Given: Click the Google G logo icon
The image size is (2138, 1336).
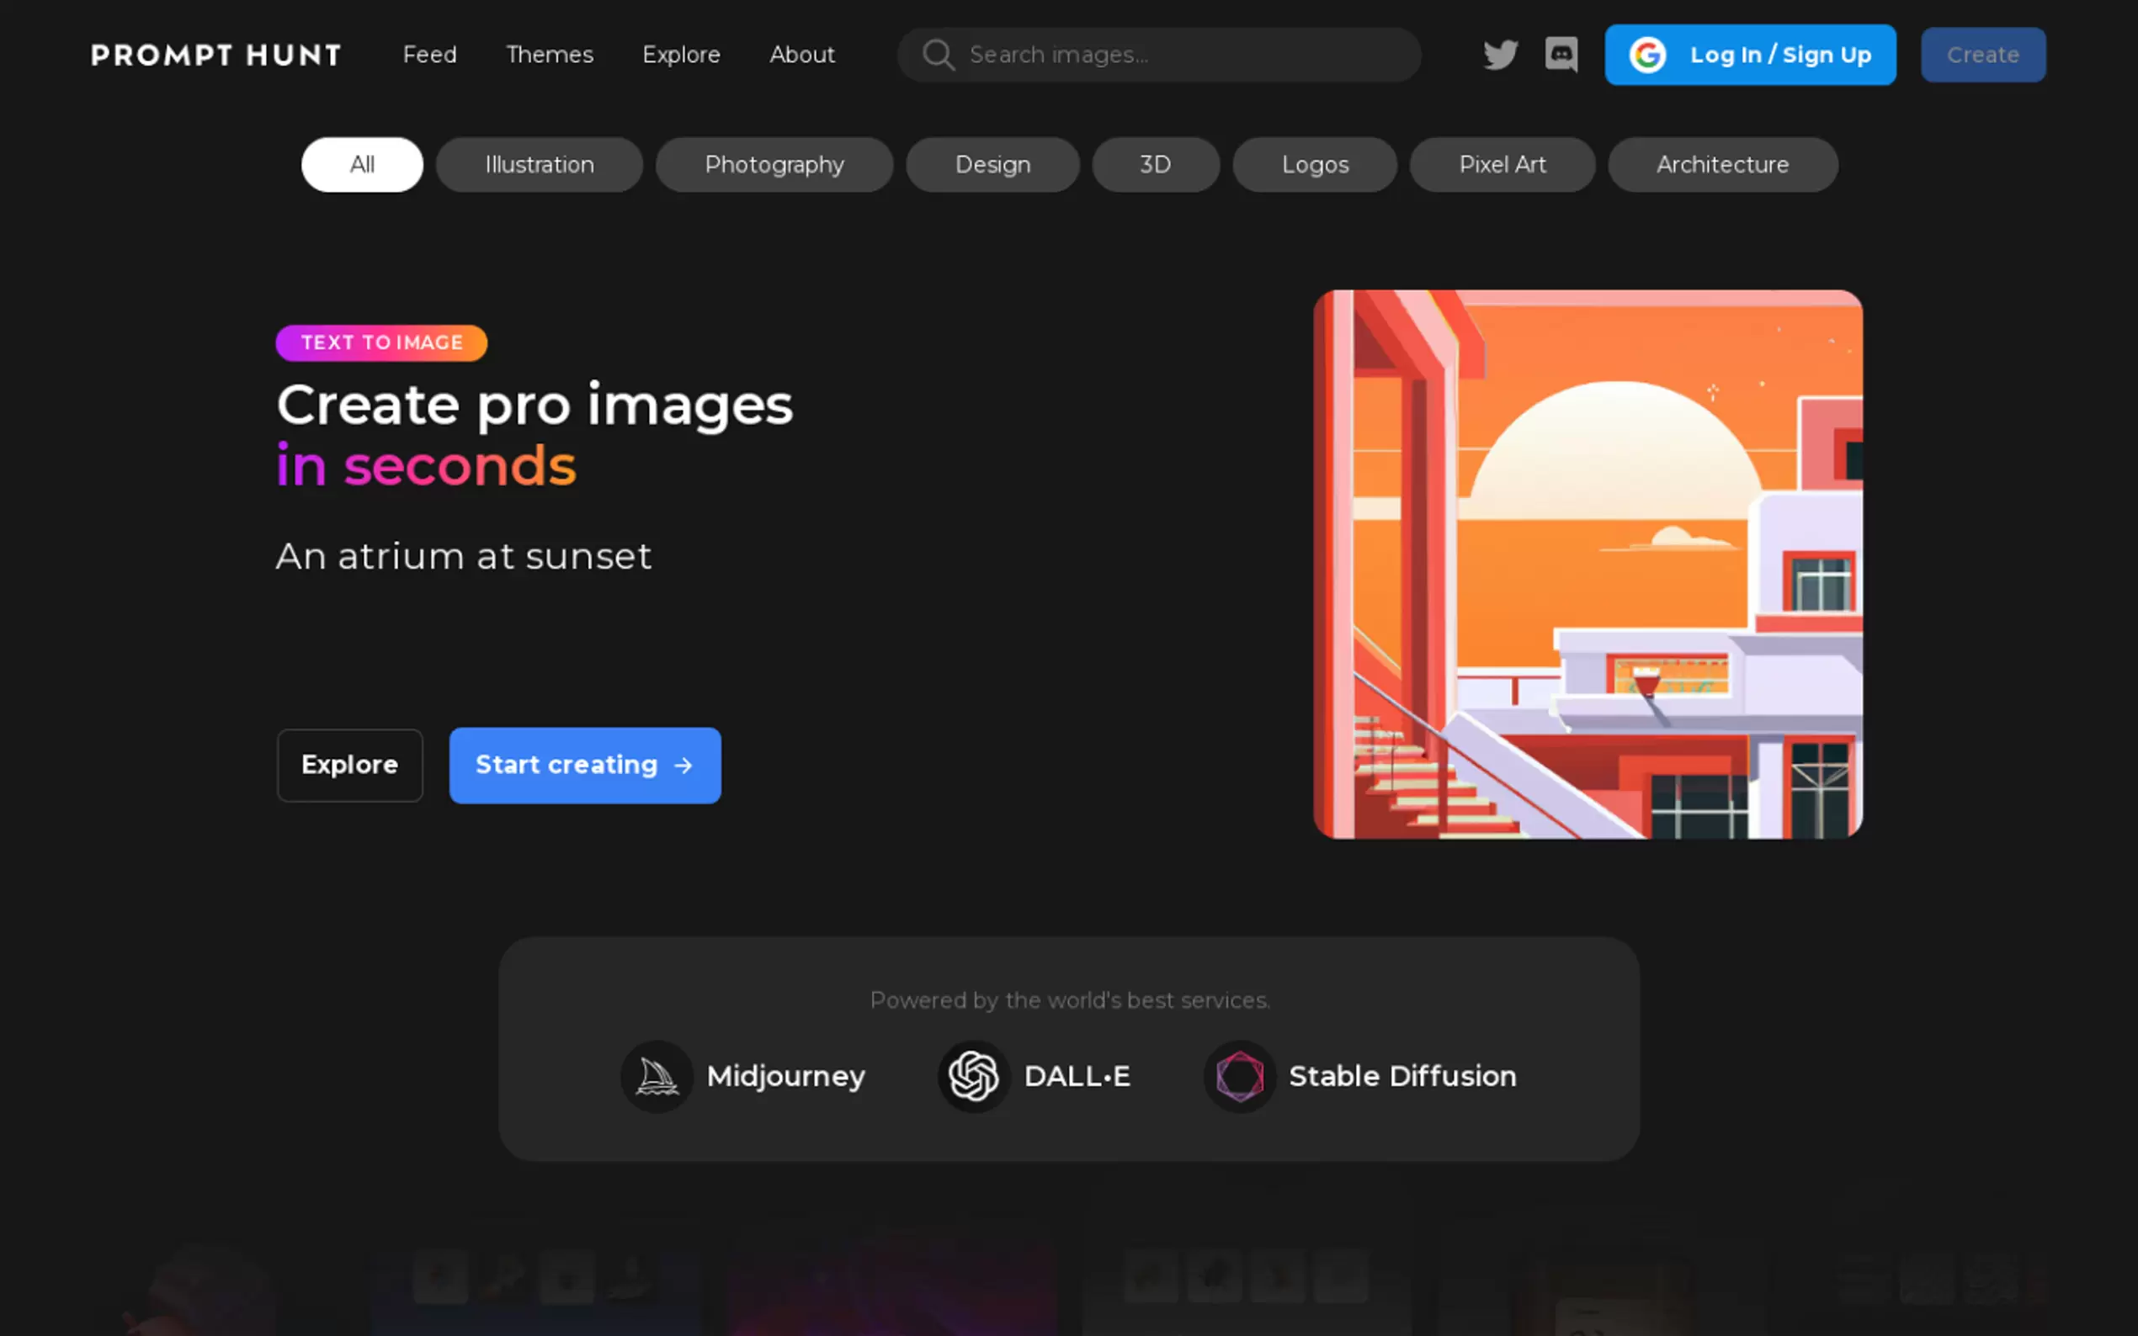Looking at the screenshot, I should 1647,55.
